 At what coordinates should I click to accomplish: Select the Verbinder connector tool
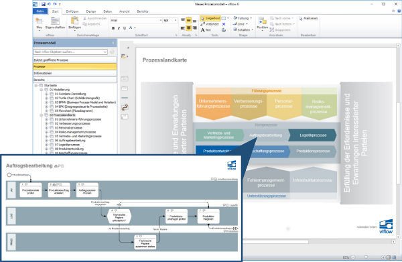click(x=210, y=24)
